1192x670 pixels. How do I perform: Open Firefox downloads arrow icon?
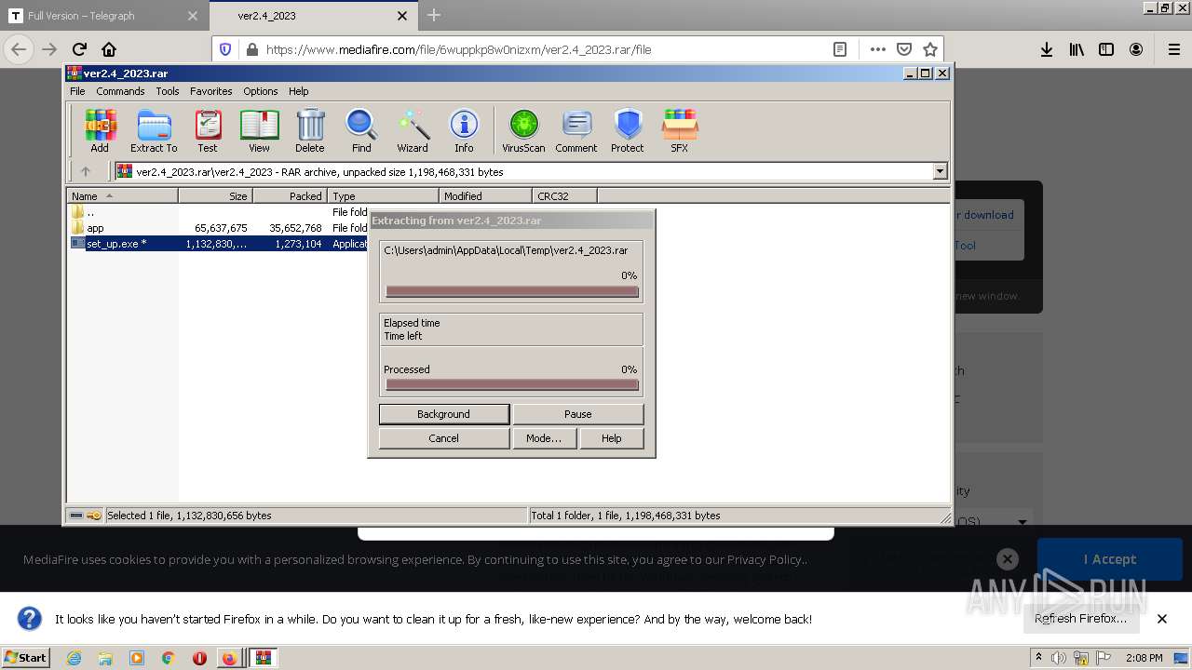pyautogui.click(x=1047, y=49)
